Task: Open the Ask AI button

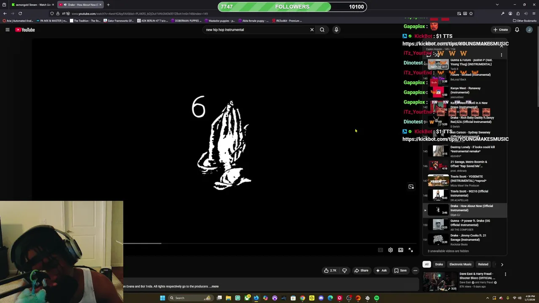Action: point(382,271)
